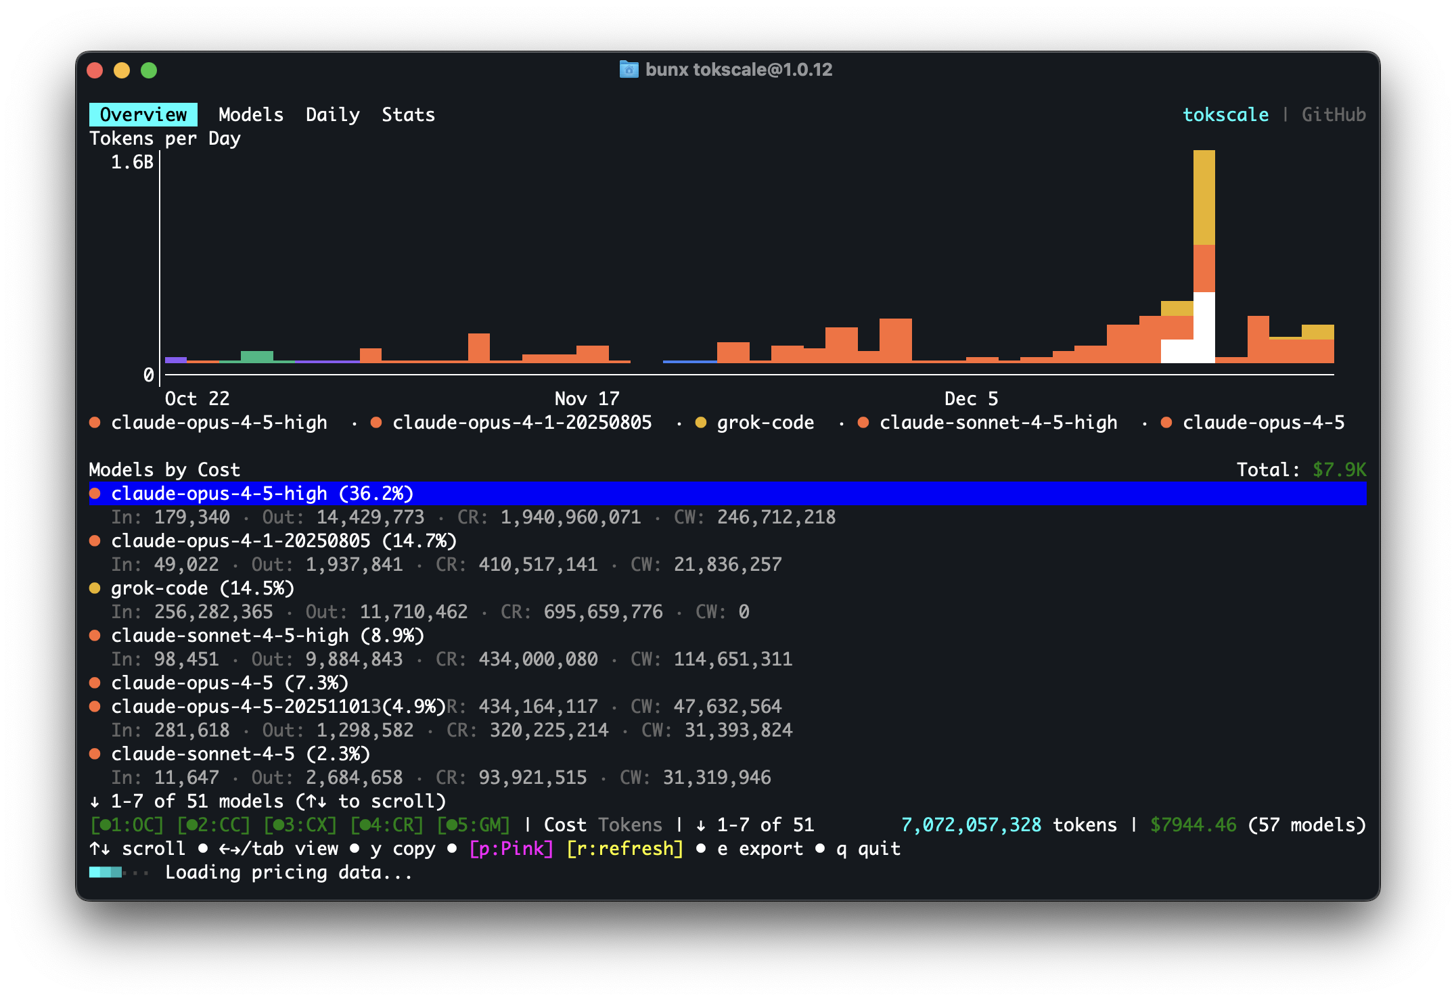Screen dimensions: 1456x1001
Task: Select the p:Pink theme option
Action: point(511,849)
